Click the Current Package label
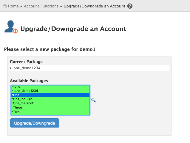The image size is (190, 143). pos(26,62)
